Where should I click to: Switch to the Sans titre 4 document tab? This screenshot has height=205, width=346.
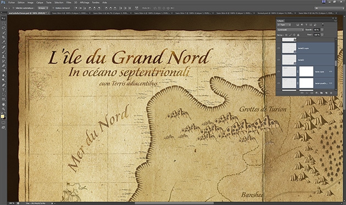click(x=71, y=13)
